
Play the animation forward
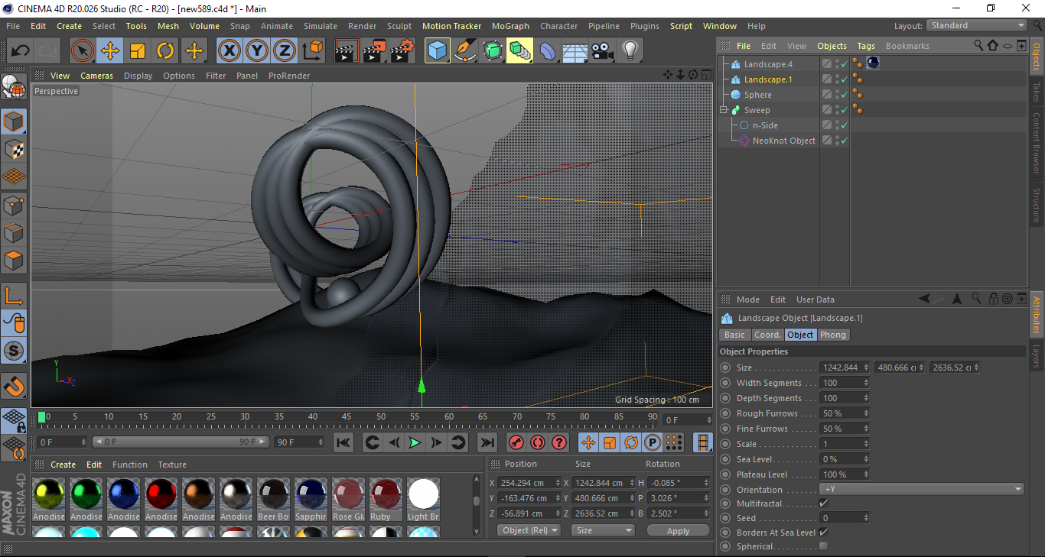click(415, 442)
